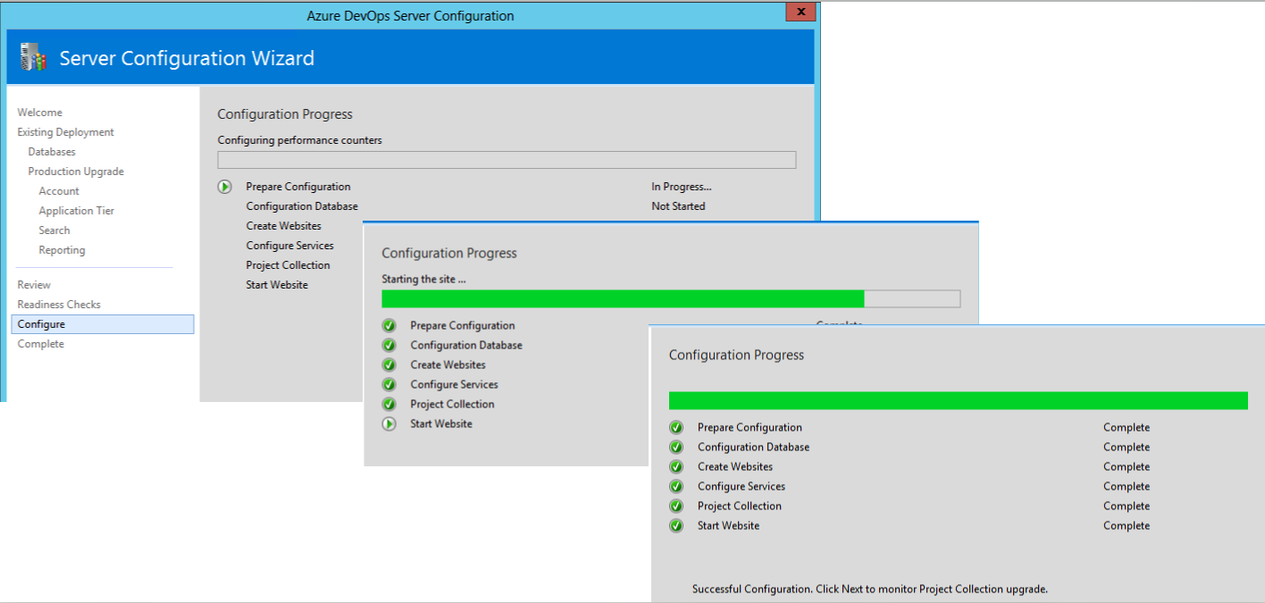1265x603 pixels.
Task: Click the completed green progress bar
Action: [956, 400]
